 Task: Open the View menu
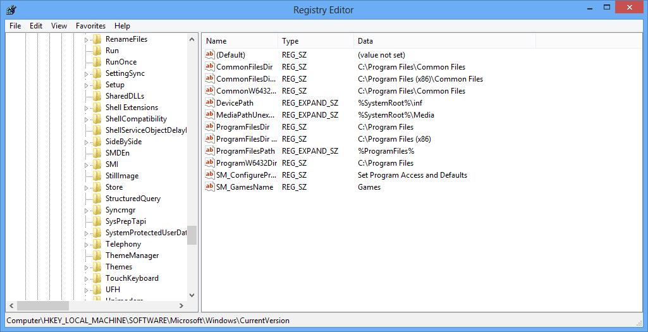(x=59, y=26)
